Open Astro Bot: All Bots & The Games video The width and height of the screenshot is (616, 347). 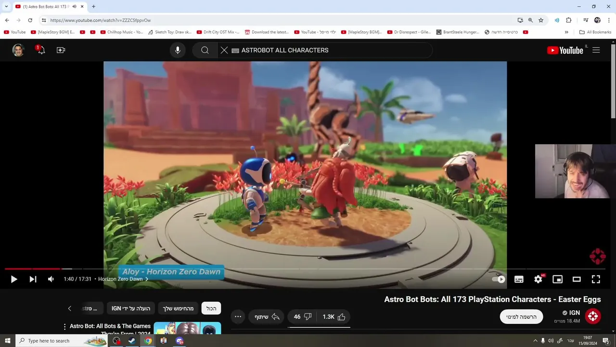point(110,330)
